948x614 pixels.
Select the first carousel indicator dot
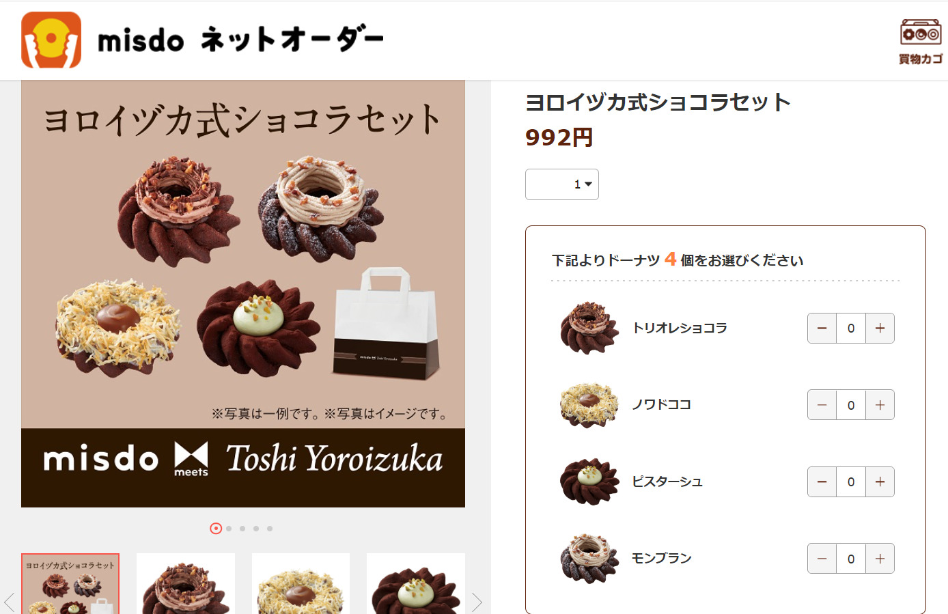(216, 528)
